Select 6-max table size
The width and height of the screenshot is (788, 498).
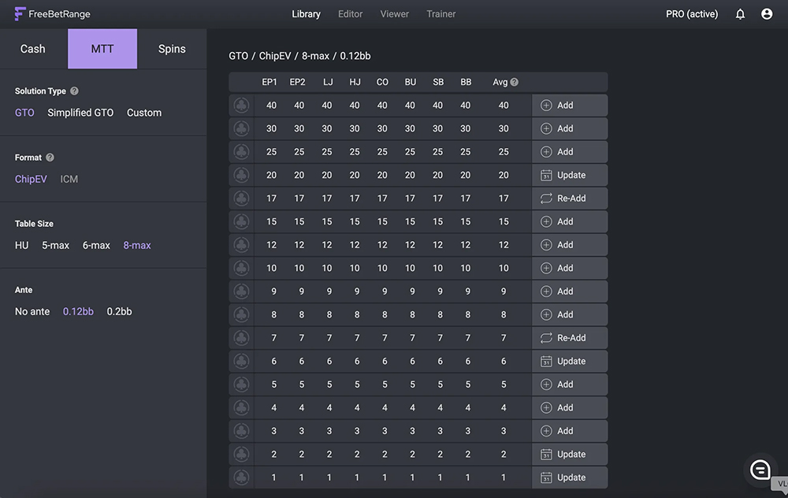pyautogui.click(x=96, y=245)
